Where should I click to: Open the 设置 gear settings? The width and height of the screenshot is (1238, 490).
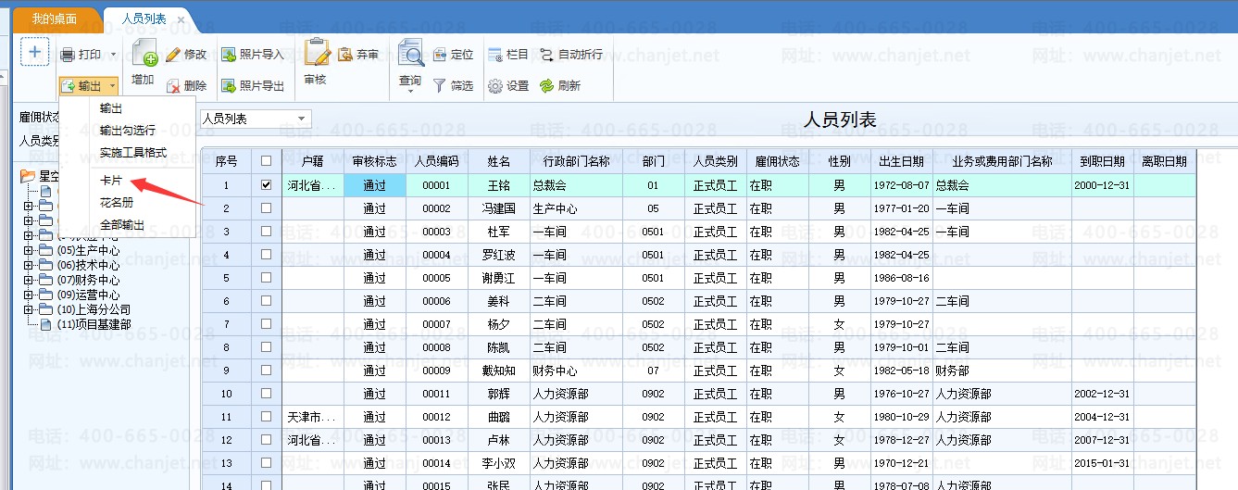[x=495, y=86]
